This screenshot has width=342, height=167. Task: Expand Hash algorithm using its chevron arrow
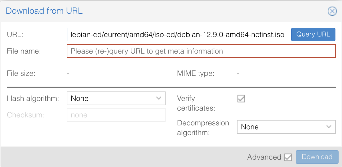(x=159, y=98)
